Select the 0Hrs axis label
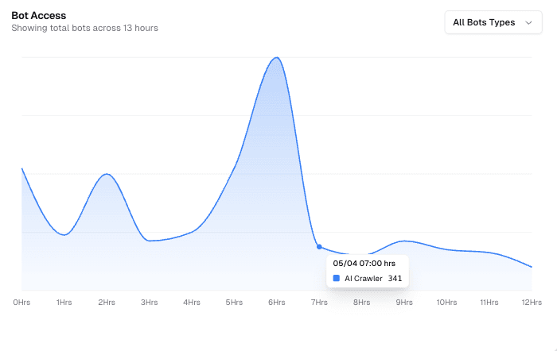 [21, 303]
